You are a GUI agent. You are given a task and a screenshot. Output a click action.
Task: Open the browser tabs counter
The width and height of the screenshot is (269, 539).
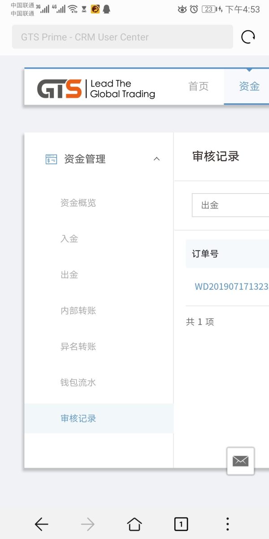tap(181, 524)
